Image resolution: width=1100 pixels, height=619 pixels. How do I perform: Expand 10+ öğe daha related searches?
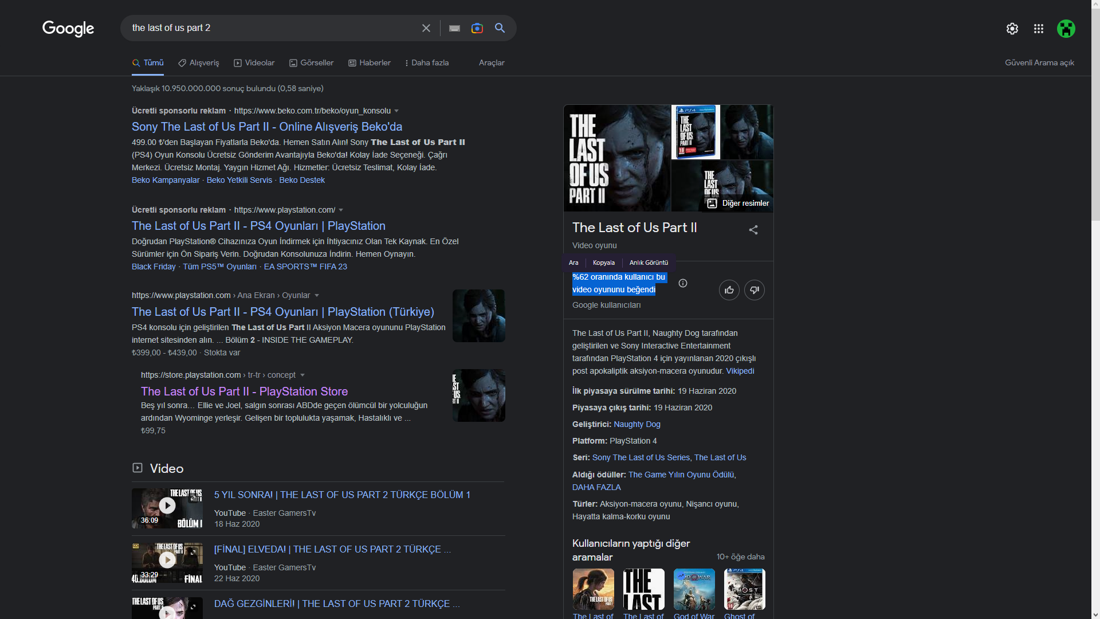(x=740, y=557)
